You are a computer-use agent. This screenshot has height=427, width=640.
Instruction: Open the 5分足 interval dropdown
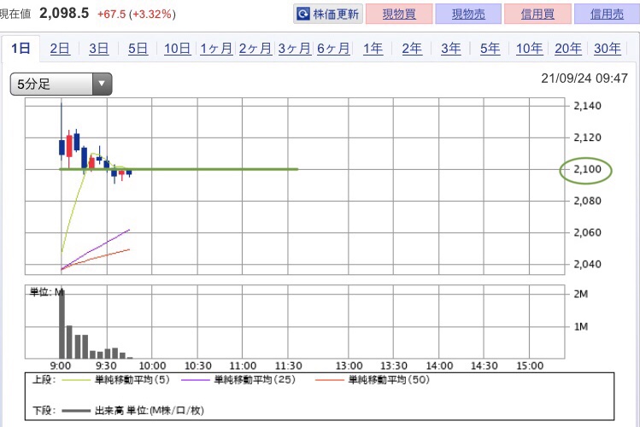click(61, 84)
